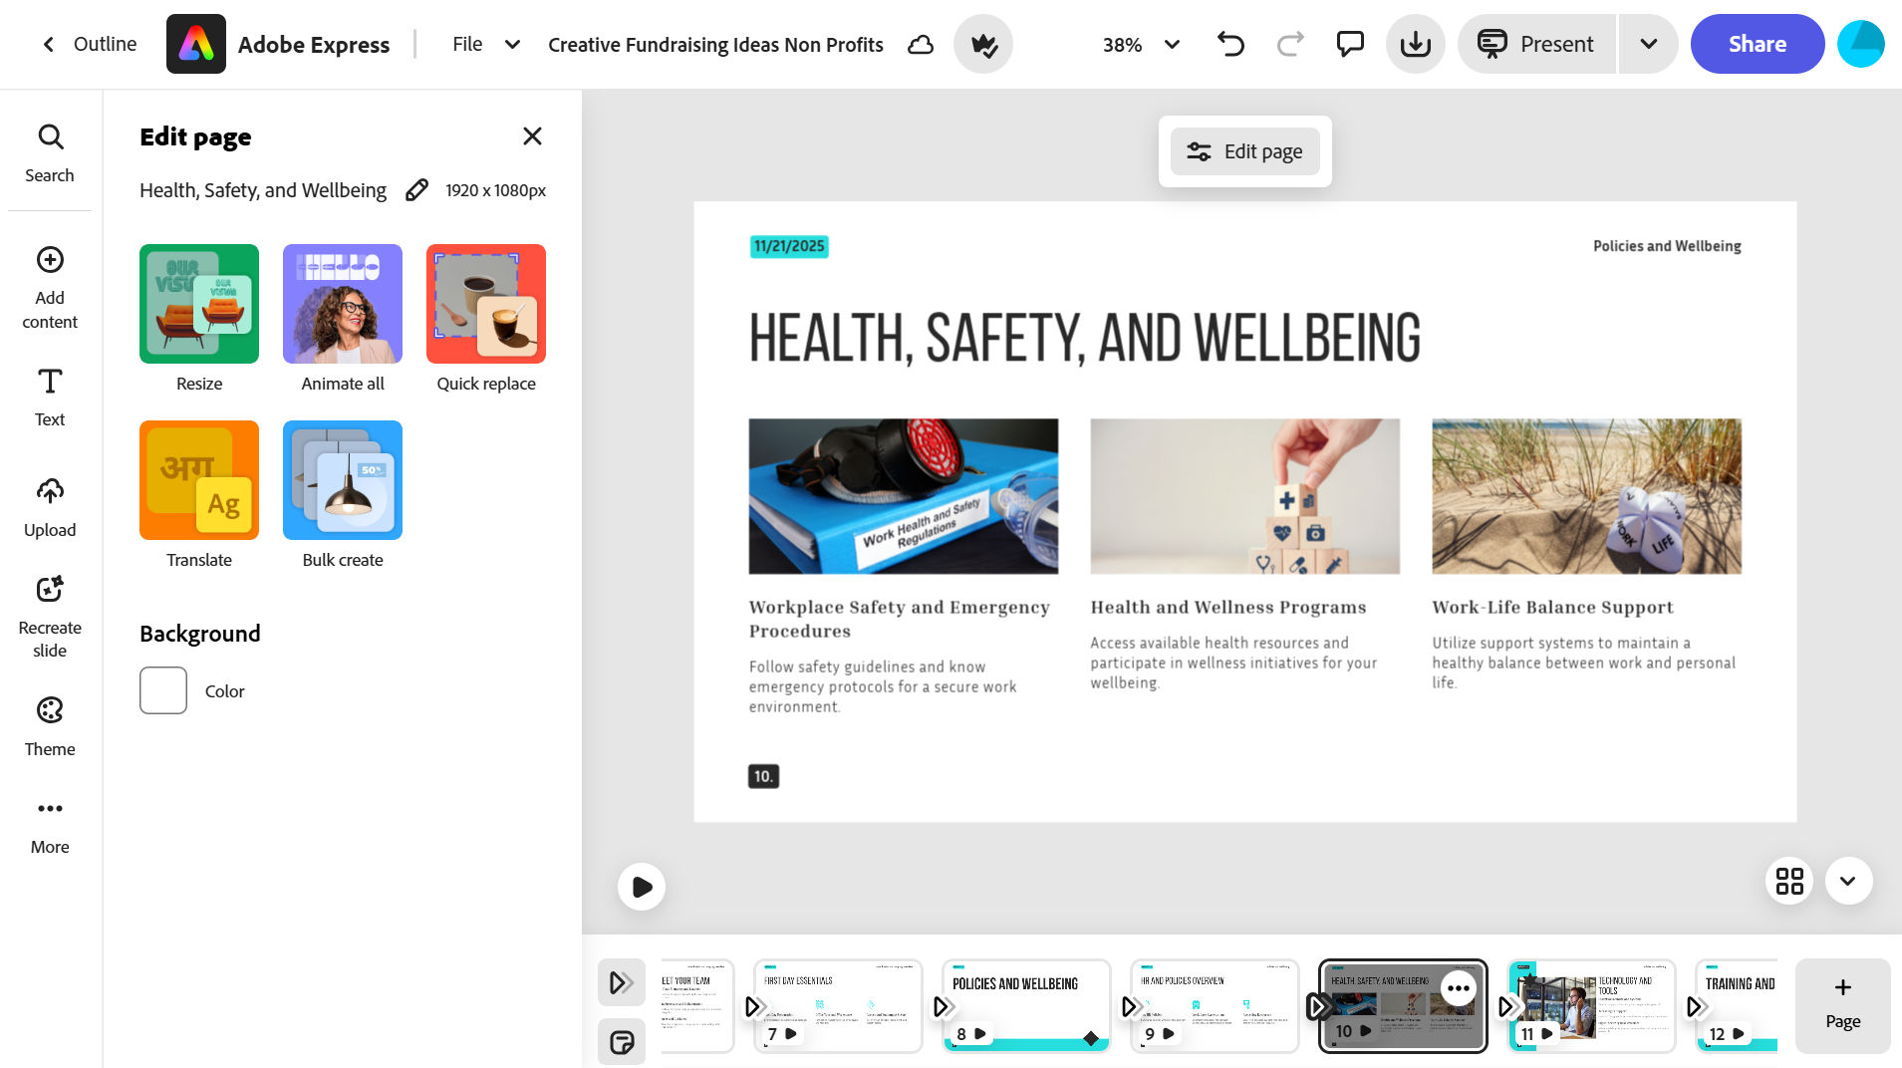Click the Share button
The width and height of the screenshot is (1902, 1068).
click(1757, 44)
